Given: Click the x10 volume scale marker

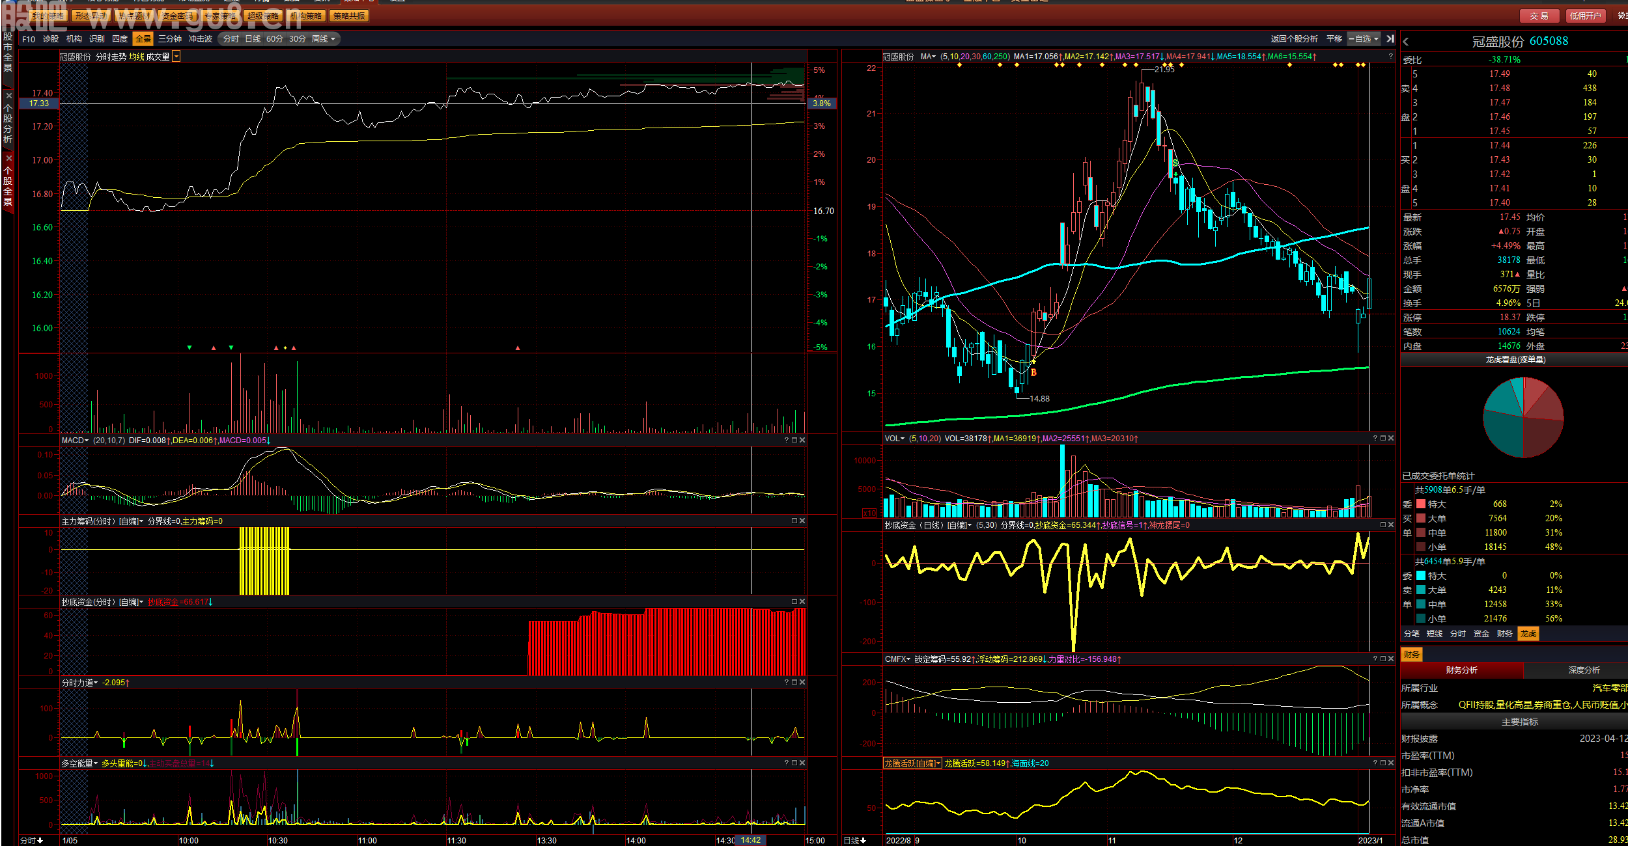Looking at the screenshot, I should (869, 513).
